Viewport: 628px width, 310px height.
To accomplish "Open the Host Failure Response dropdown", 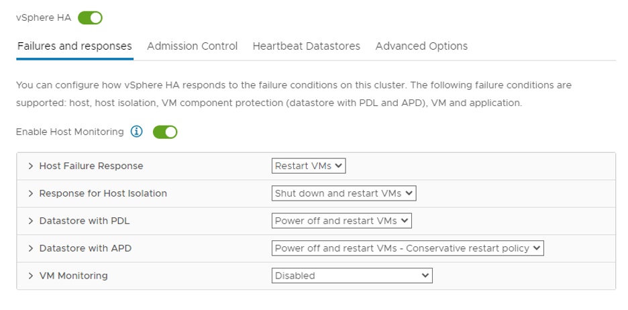I will pyautogui.click(x=309, y=166).
